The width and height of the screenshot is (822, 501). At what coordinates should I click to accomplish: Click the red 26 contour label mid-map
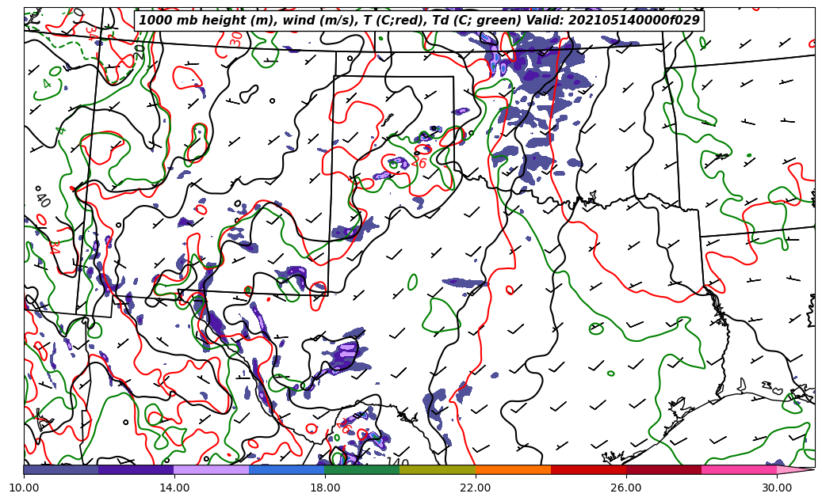[x=419, y=164]
